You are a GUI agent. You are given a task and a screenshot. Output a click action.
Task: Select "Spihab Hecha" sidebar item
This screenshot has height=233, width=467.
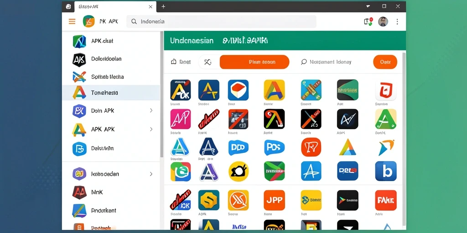111,76
